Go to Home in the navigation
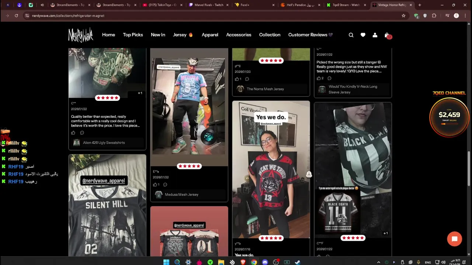Viewport: 472px width, 265px height. pyautogui.click(x=108, y=35)
